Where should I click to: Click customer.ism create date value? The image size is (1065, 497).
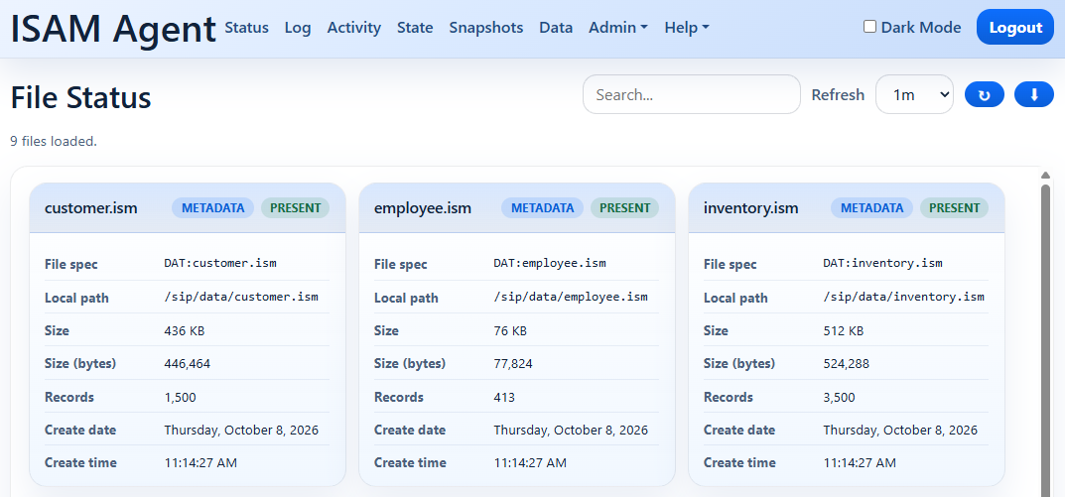(241, 430)
